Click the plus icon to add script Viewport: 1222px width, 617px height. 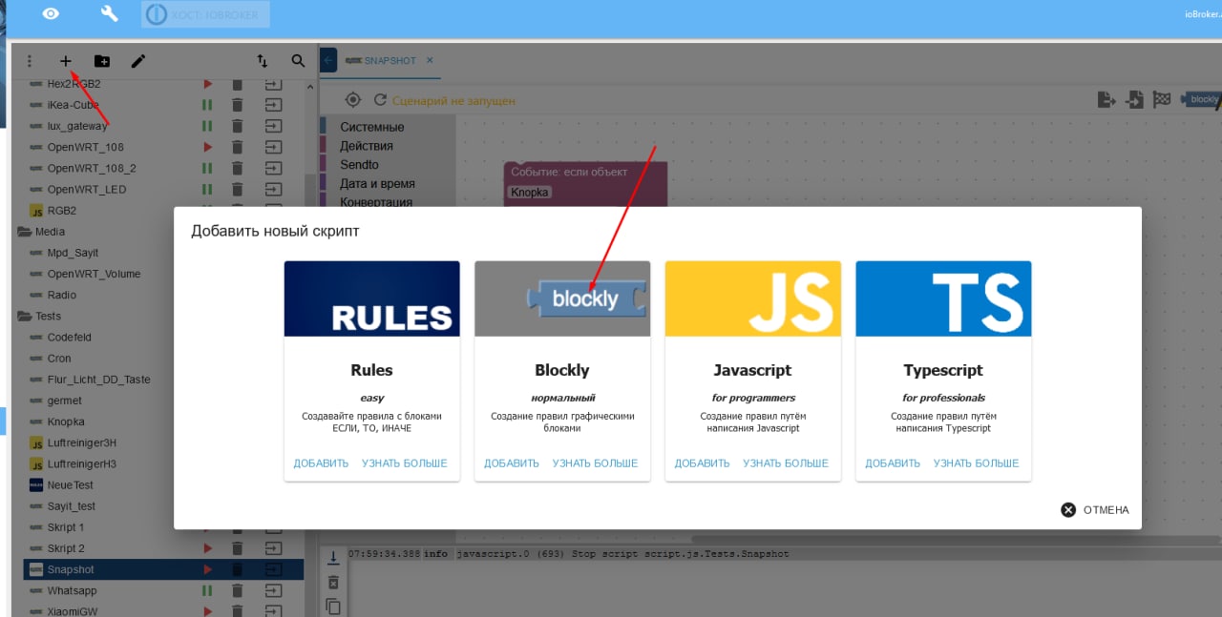(x=66, y=61)
